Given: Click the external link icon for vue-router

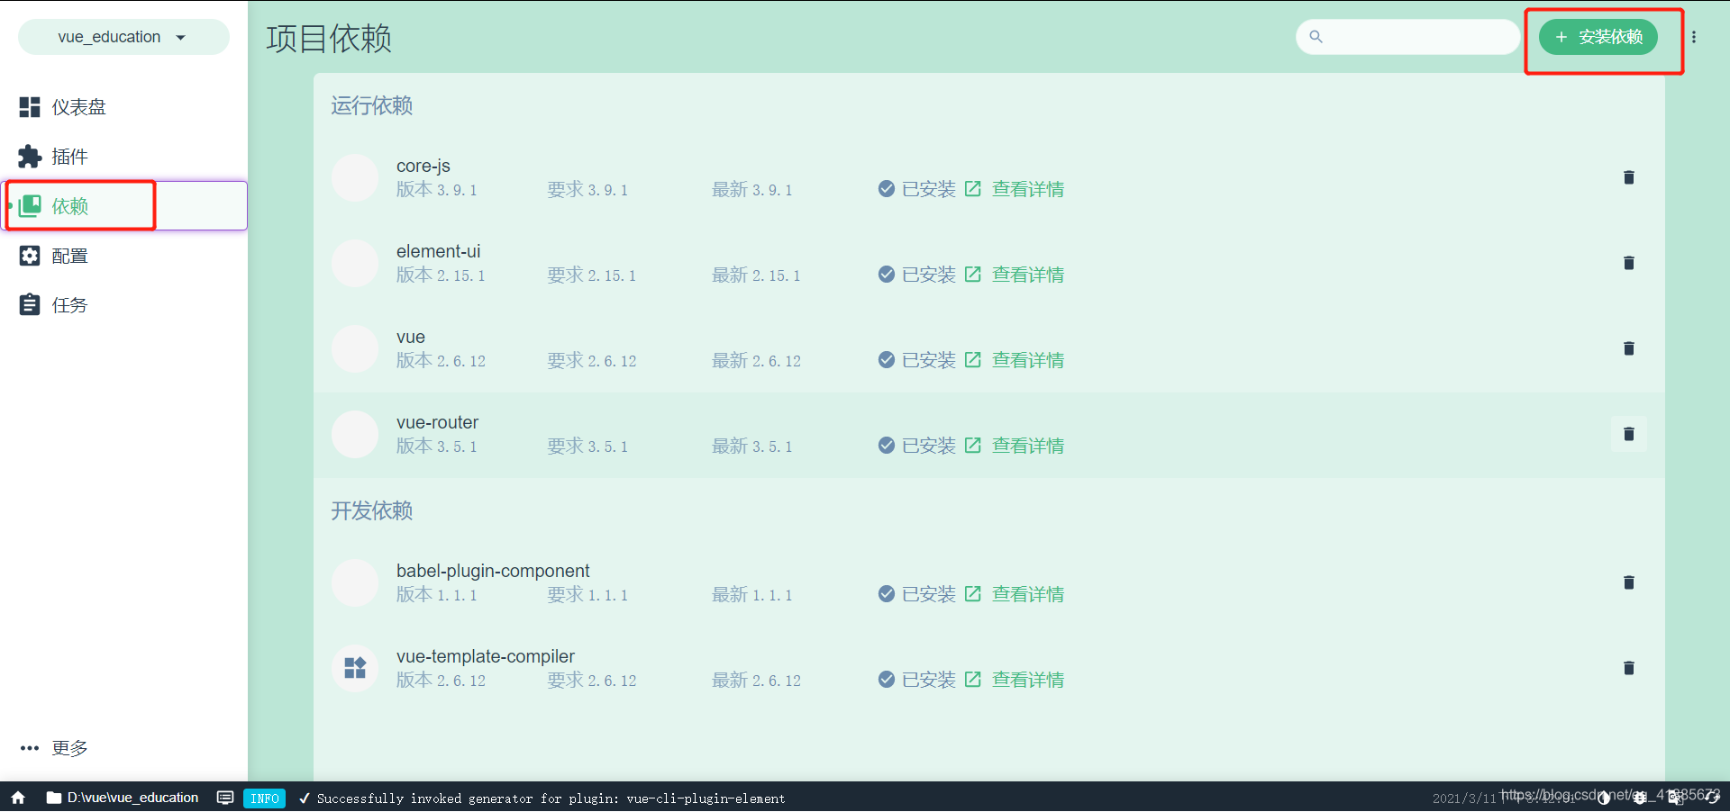Looking at the screenshot, I should 973,445.
